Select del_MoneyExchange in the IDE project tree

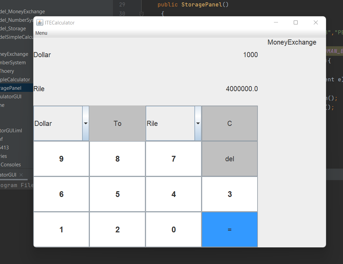pyautogui.click(x=22, y=12)
